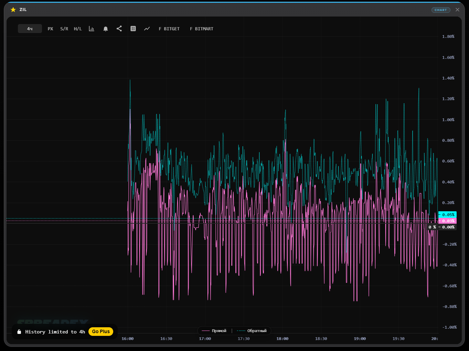Open the F BITGET exchange selector
This screenshot has width=469, height=351.
pyautogui.click(x=169, y=29)
